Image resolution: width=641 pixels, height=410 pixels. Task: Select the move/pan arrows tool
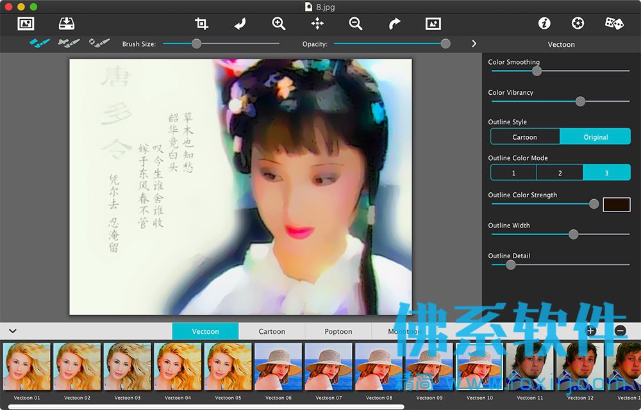(x=317, y=24)
